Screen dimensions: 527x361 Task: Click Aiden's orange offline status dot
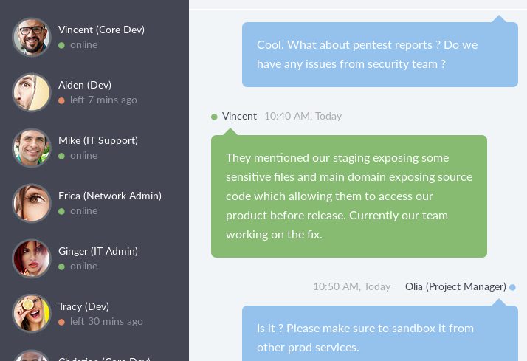pos(62,100)
